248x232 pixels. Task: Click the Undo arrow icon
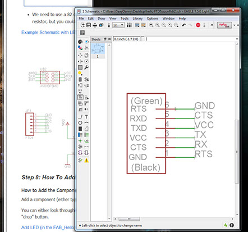(x=184, y=25)
